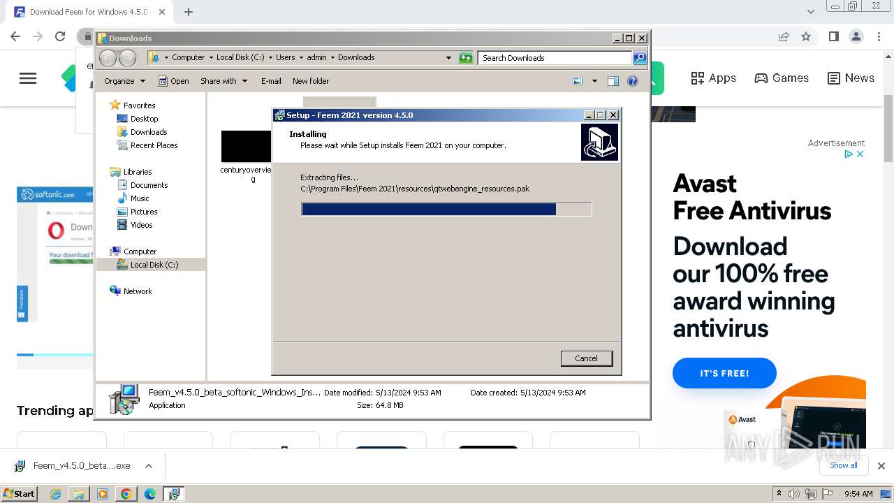Click Users in the address breadcrumb

click(x=285, y=57)
